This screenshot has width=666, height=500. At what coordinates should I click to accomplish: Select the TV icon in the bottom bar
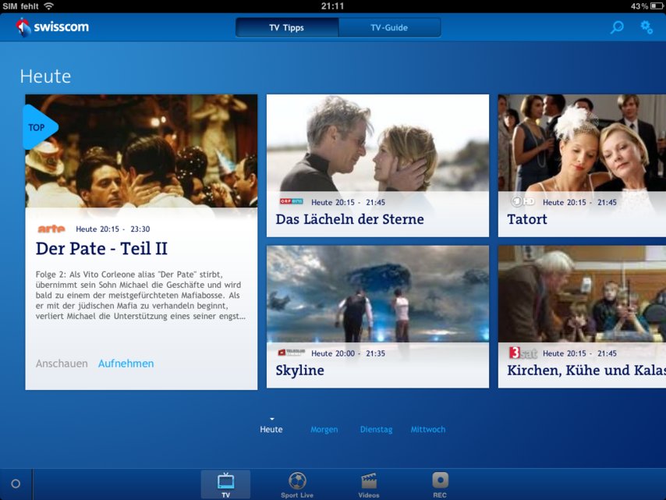pyautogui.click(x=225, y=482)
